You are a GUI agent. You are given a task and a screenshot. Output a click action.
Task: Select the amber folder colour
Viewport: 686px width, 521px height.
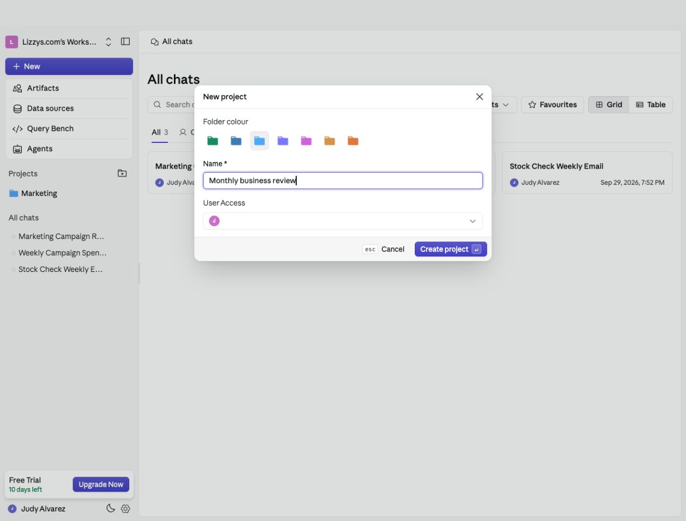pos(329,141)
